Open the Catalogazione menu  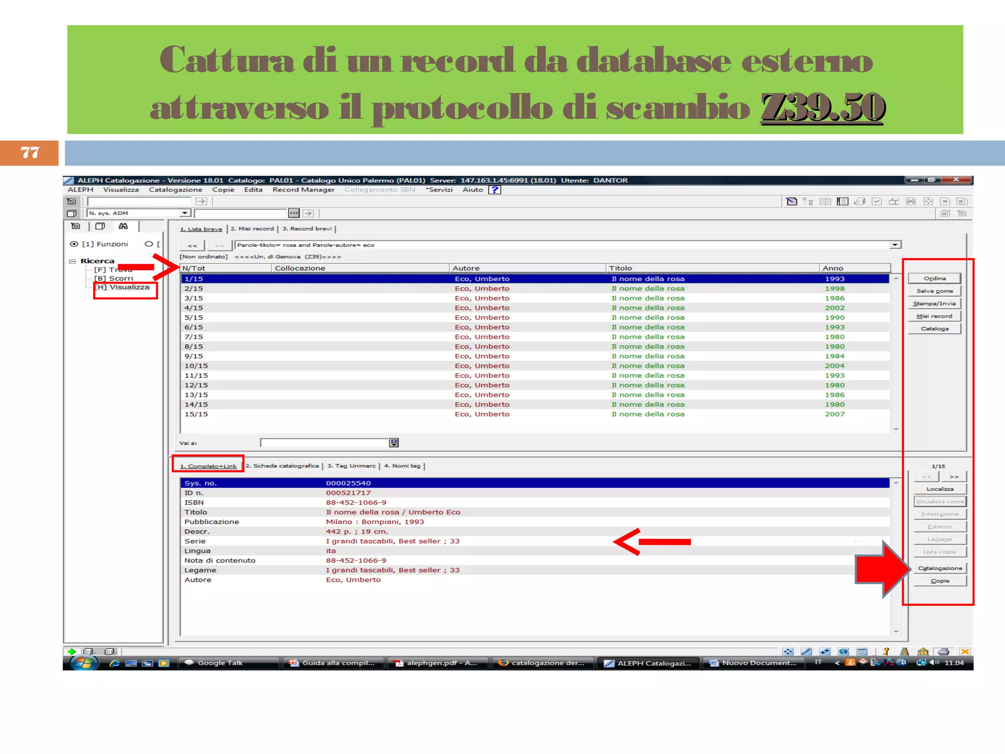[x=176, y=189]
